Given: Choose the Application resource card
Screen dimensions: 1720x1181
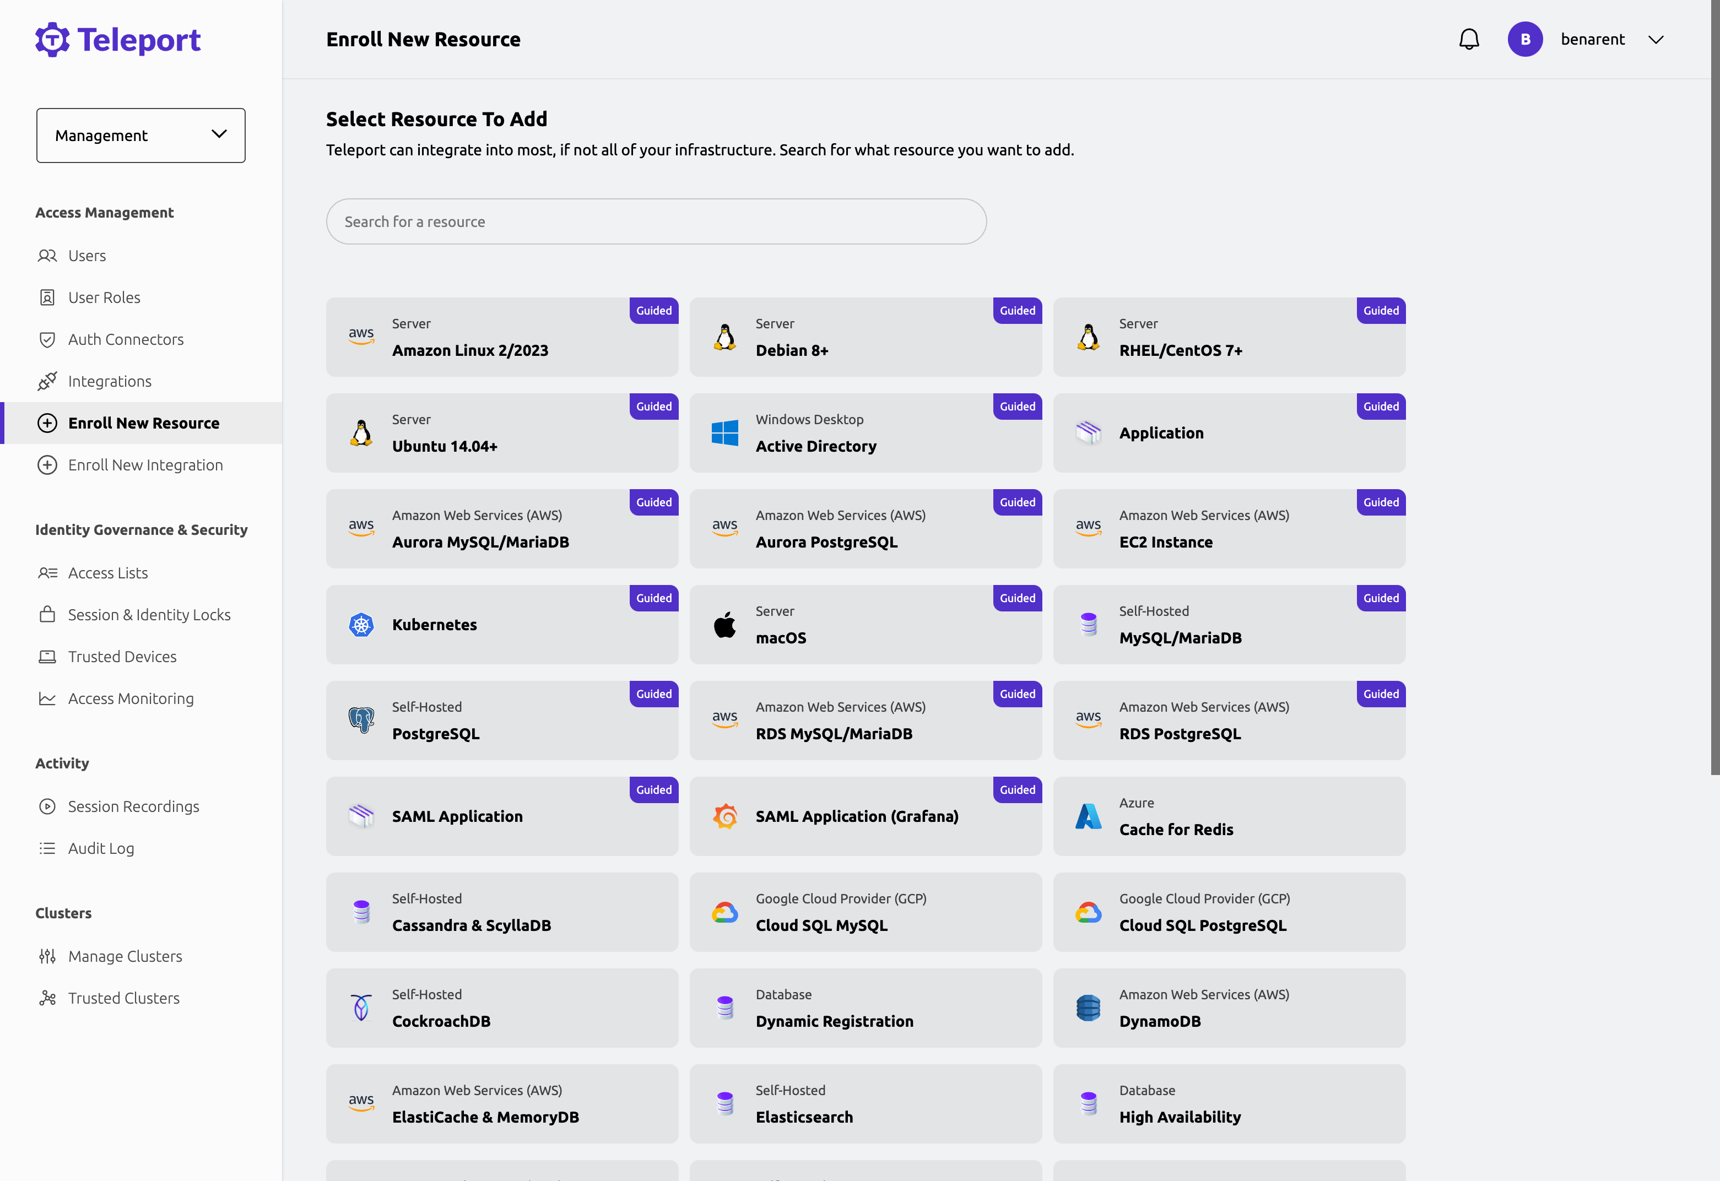Looking at the screenshot, I should [1229, 433].
